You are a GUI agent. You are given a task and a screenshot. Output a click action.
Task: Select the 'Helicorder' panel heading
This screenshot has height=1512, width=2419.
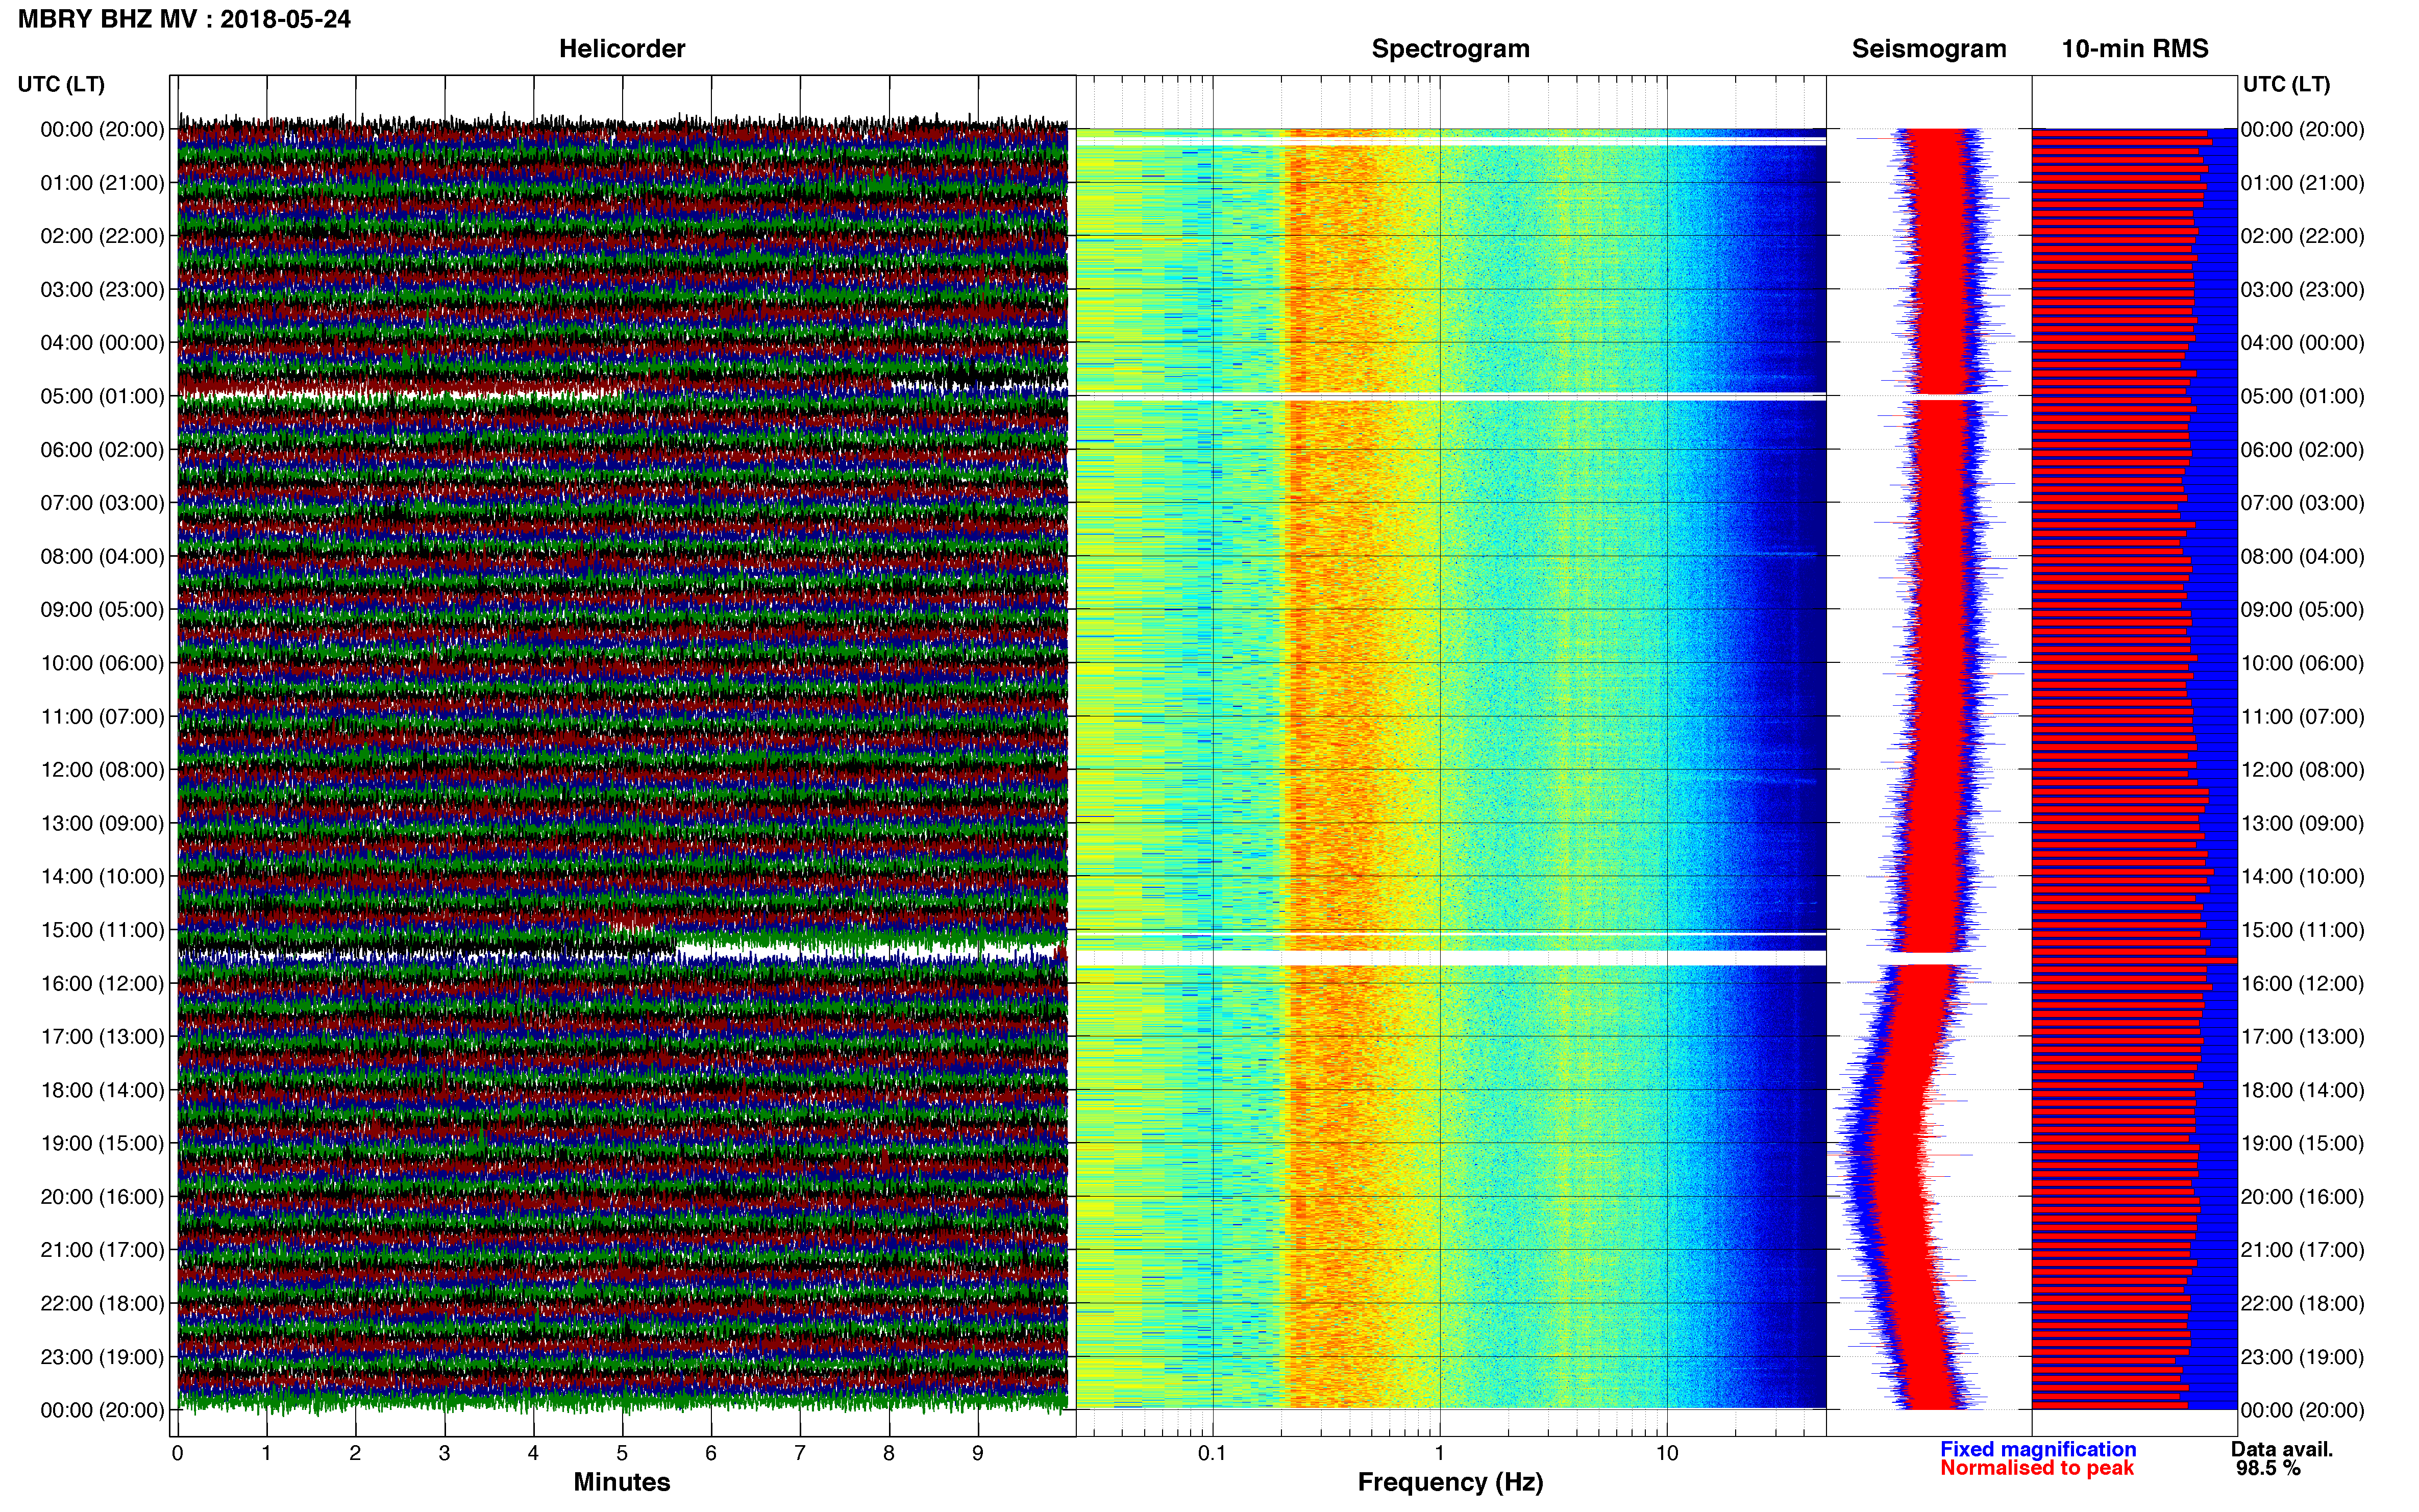click(622, 49)
